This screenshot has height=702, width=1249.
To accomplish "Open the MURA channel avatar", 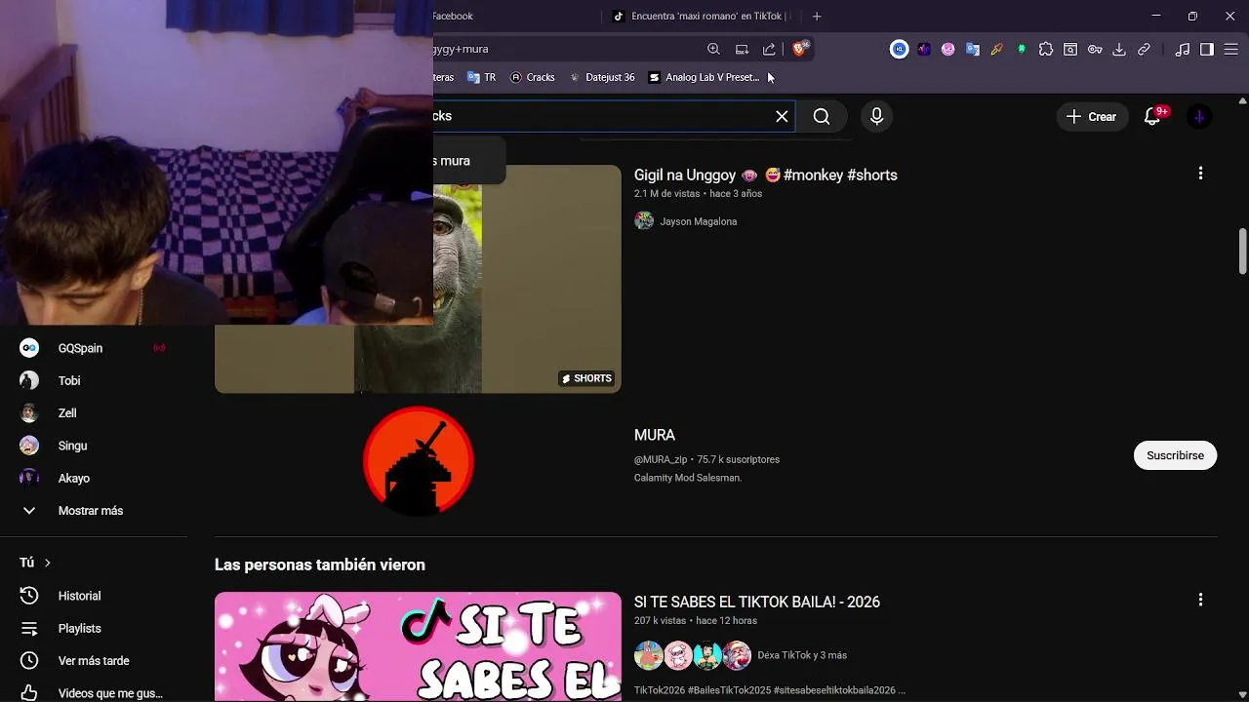I will pos(419,461).
